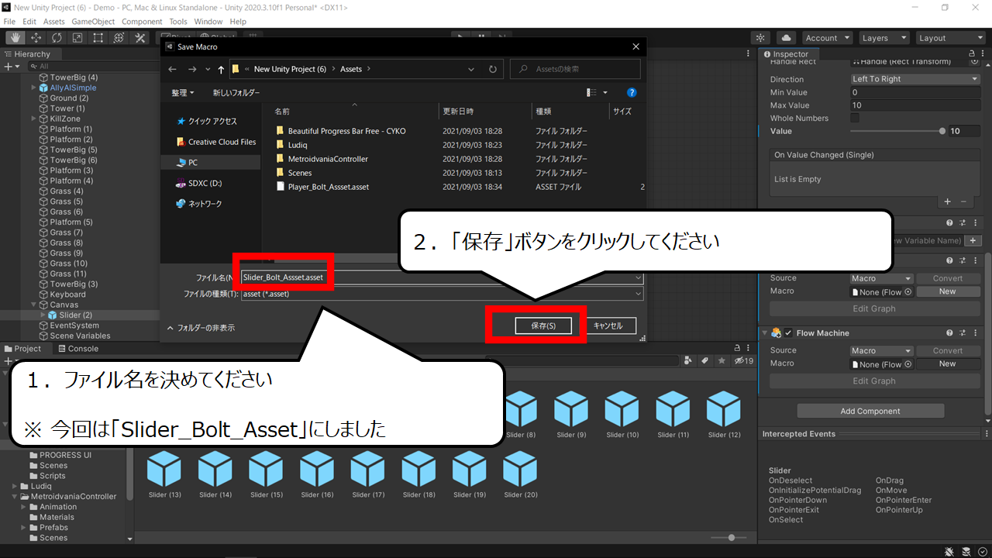Change the file view layout icon
Viewport: 992px width, 558px height.
click(x=593, y=92)
